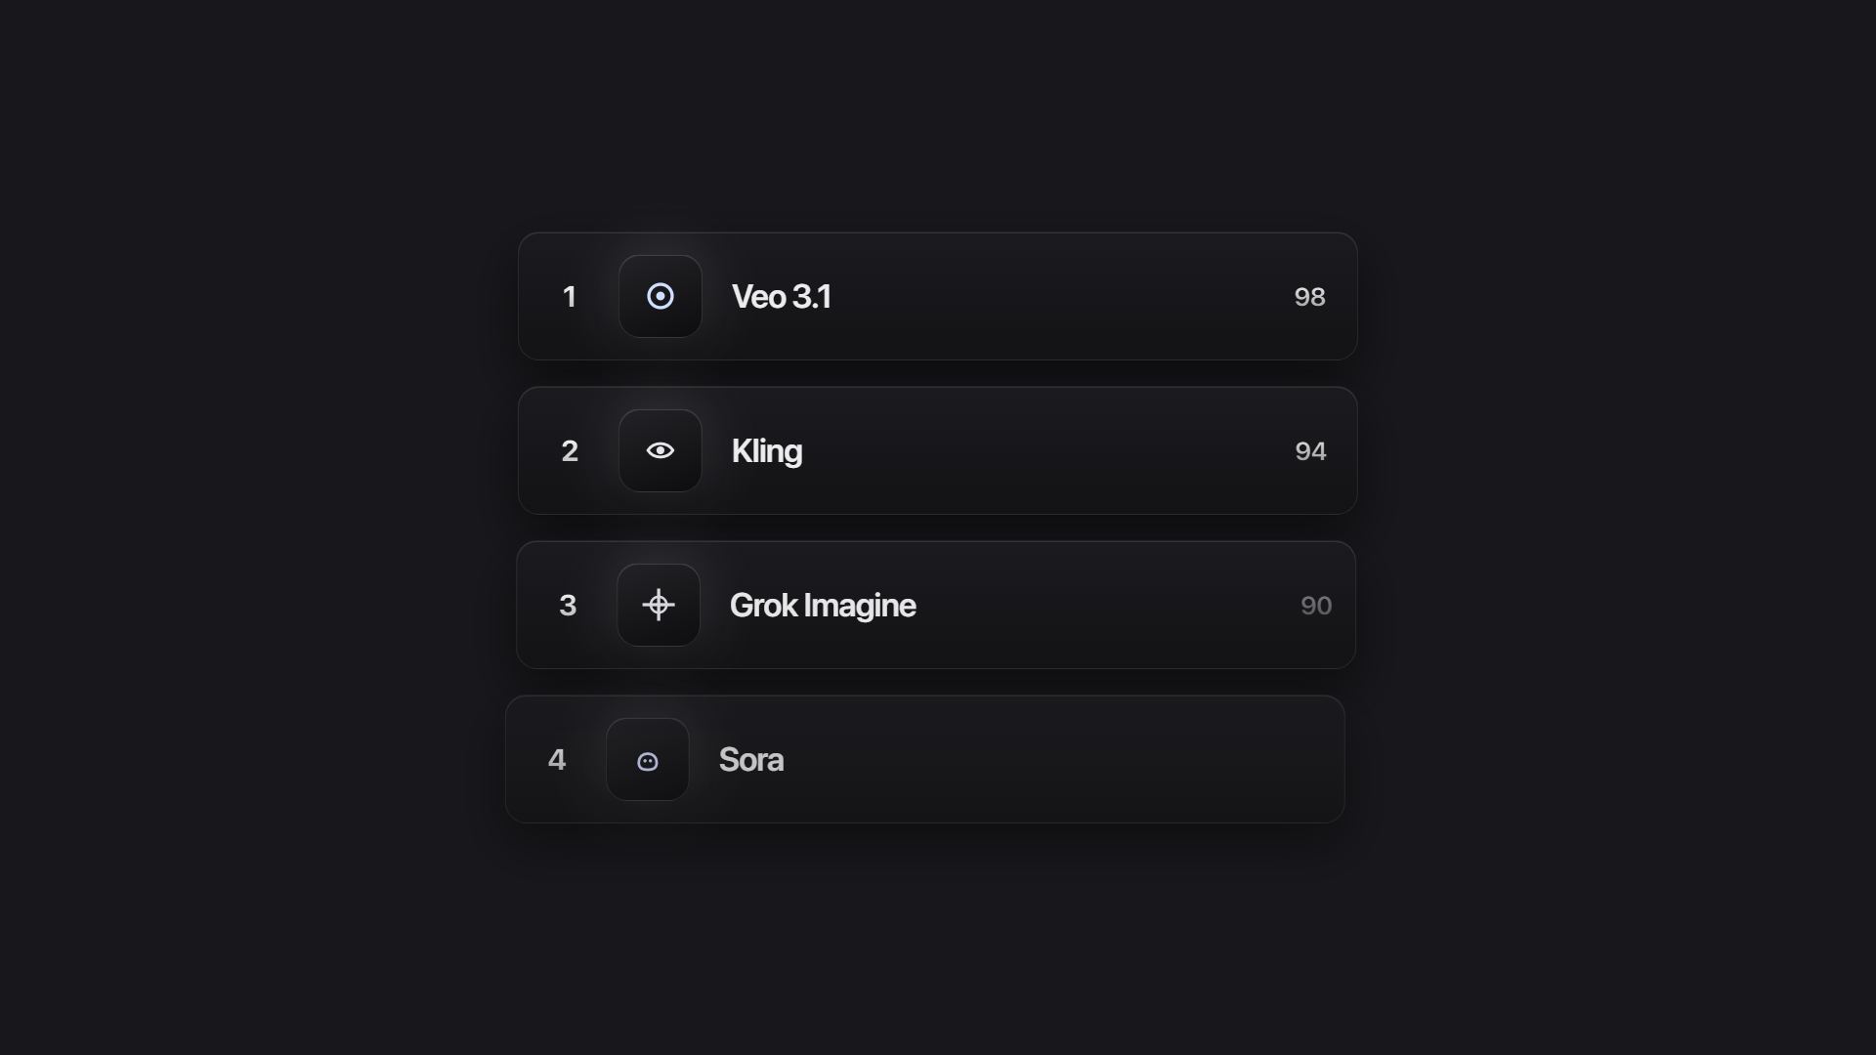Click the score value 94
Screen dimensions: 1876x1055
coord(1311,451)
